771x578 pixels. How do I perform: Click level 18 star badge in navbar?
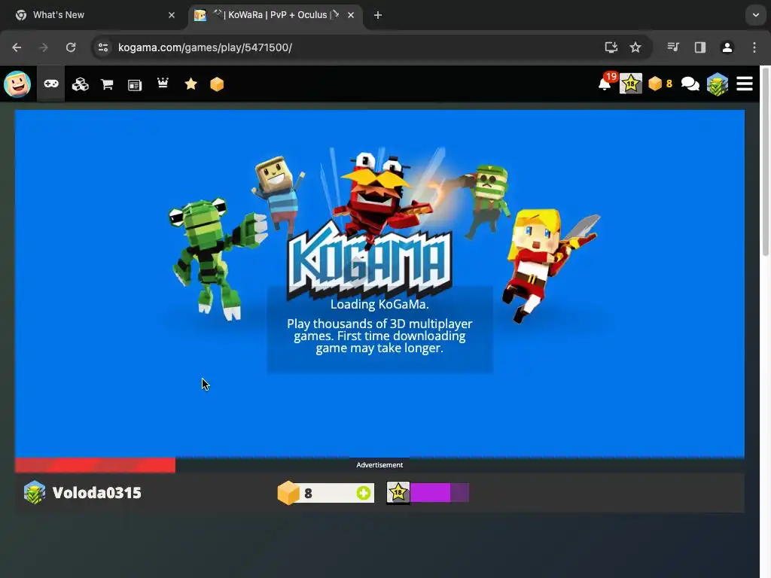(x=631, y=84)
